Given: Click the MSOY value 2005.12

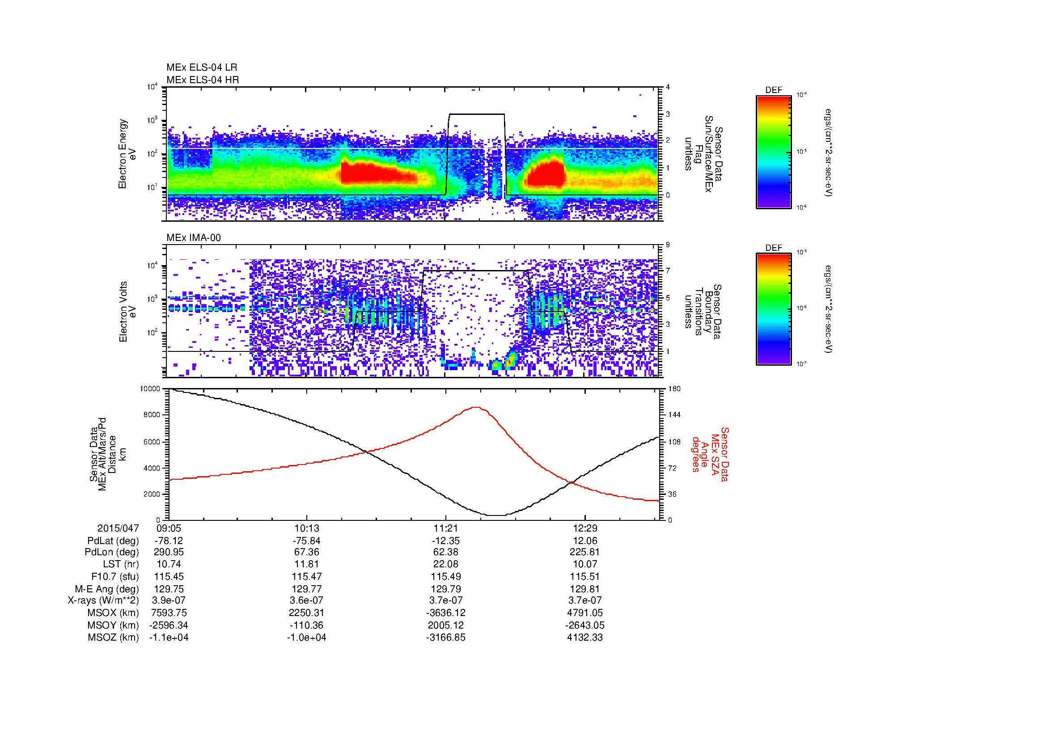Looking at the screenshot, I should click(x=445, y=625).
